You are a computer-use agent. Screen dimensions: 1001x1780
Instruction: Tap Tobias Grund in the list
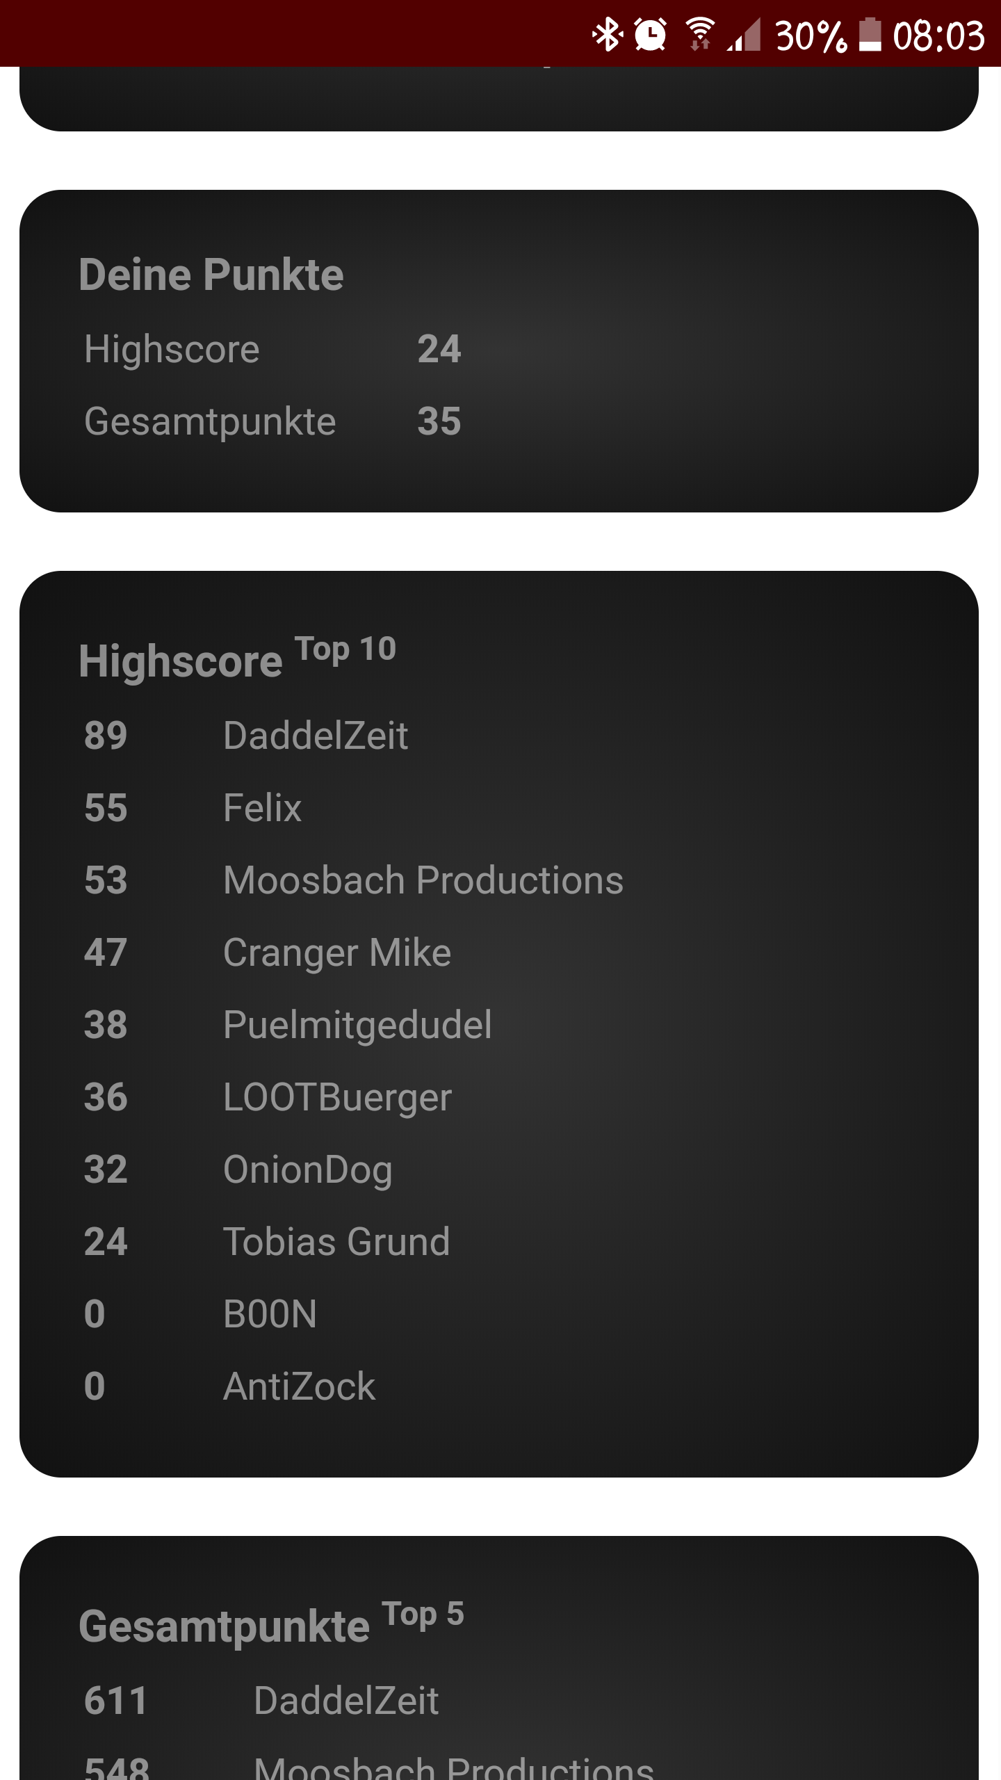point(336,1242)
